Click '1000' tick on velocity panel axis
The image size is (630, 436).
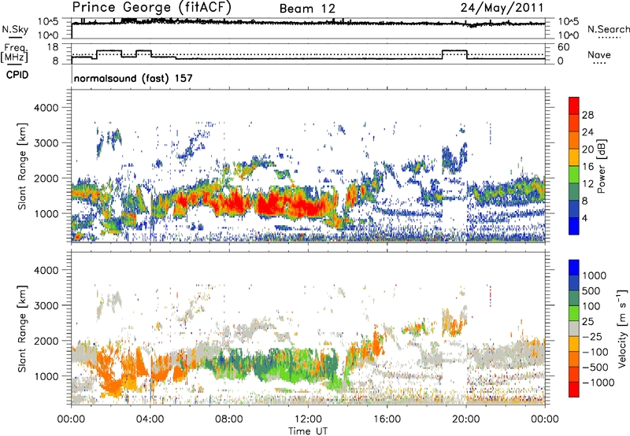pos(46,376)
